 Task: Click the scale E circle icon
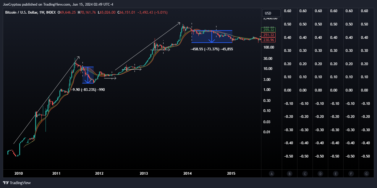coord(336,174)
